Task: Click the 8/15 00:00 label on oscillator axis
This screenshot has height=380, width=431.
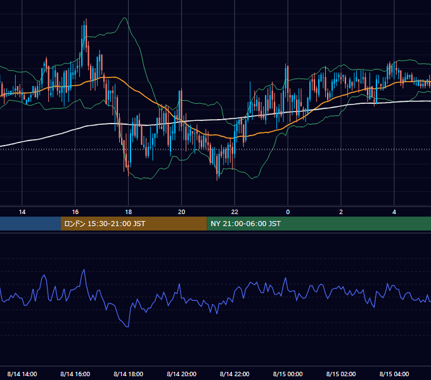Action: coord(288,374)
